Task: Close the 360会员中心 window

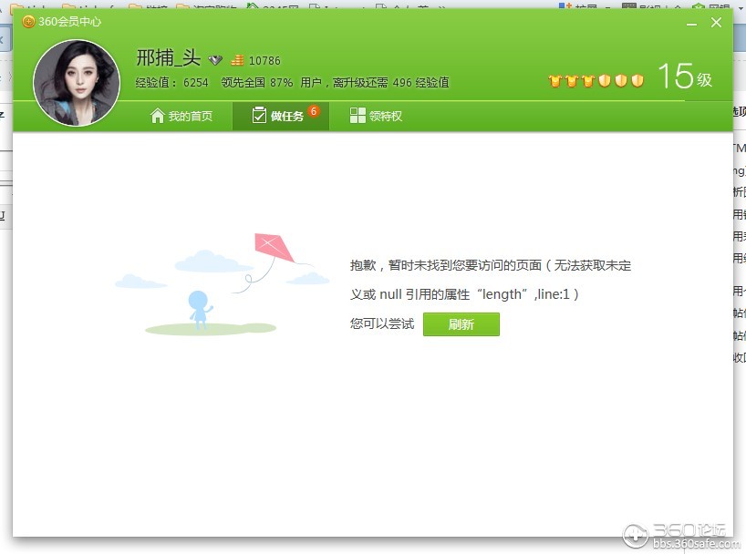Action: pos(716,23)
